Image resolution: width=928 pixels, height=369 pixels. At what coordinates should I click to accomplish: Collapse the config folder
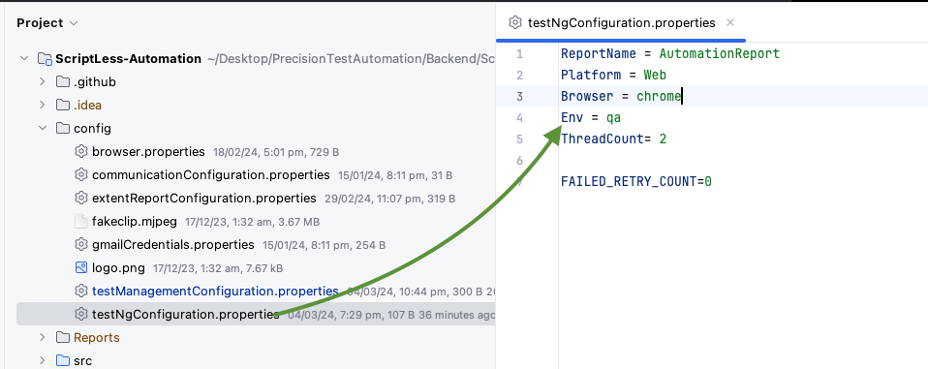[x=42, y=128]
